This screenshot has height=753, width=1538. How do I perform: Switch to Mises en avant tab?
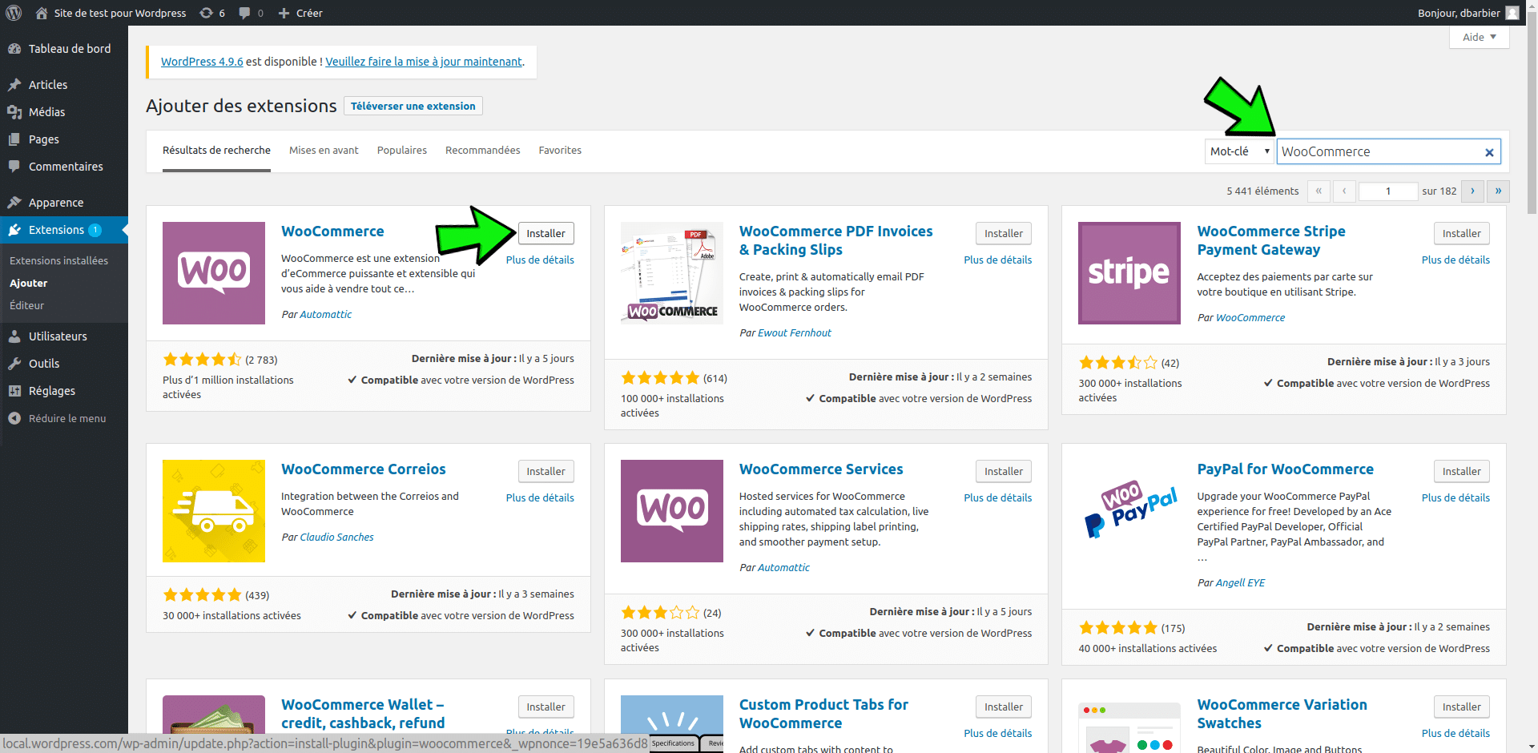click(324, 151)
